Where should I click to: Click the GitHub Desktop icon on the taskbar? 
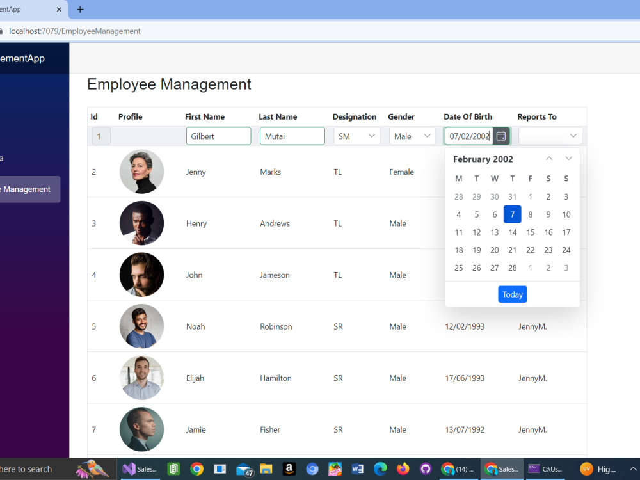tap(426, 469)
